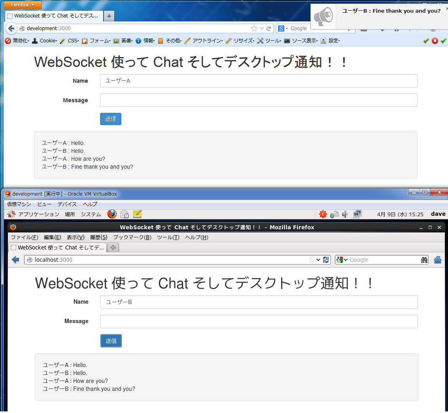
Task: Bookmark page with star in development:3000 bar
Action: click(254, 29)
